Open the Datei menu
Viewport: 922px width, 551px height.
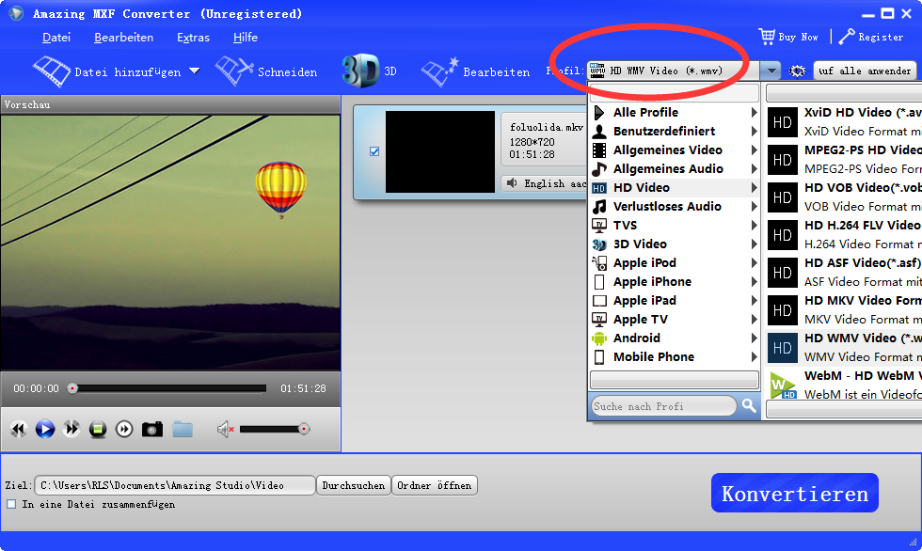56,38
